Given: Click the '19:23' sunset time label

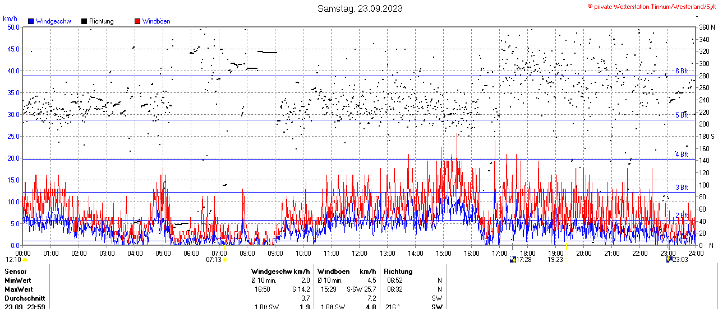Looking at the screenshot, I should coord(555,260).
